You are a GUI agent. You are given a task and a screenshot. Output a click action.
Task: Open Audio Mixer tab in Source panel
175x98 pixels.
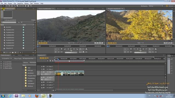(76, 9)
